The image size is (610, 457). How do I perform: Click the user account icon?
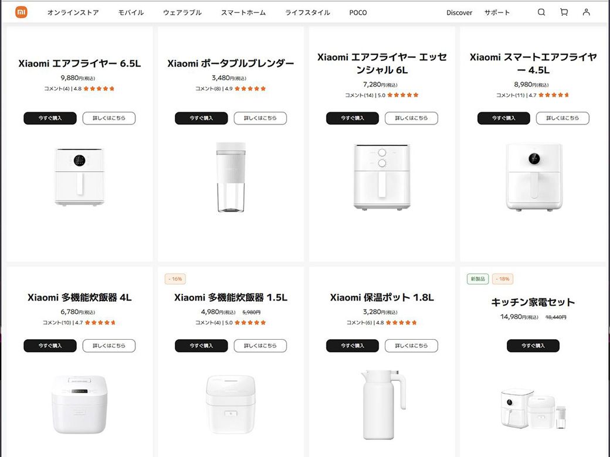pyautogui.click(x=586, y=12)
